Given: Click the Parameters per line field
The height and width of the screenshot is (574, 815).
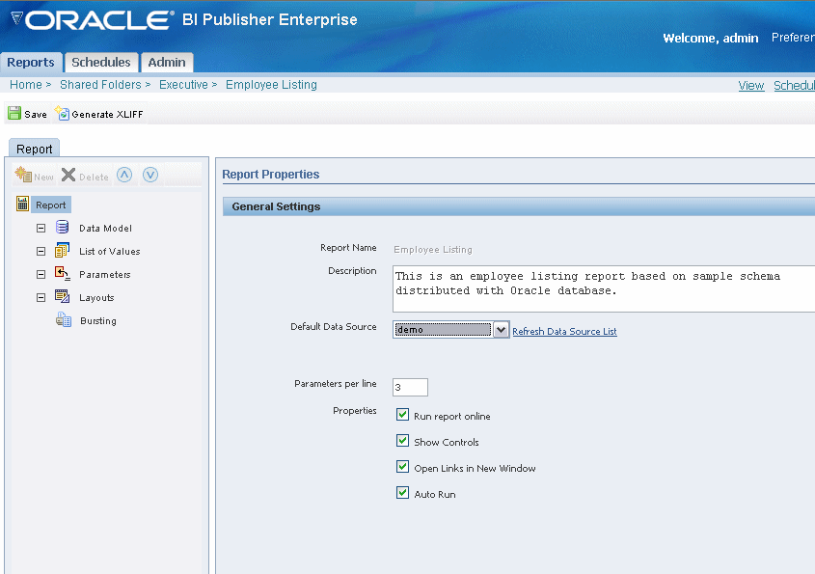Looking at the screenshot, I should (x=410, y=388).
